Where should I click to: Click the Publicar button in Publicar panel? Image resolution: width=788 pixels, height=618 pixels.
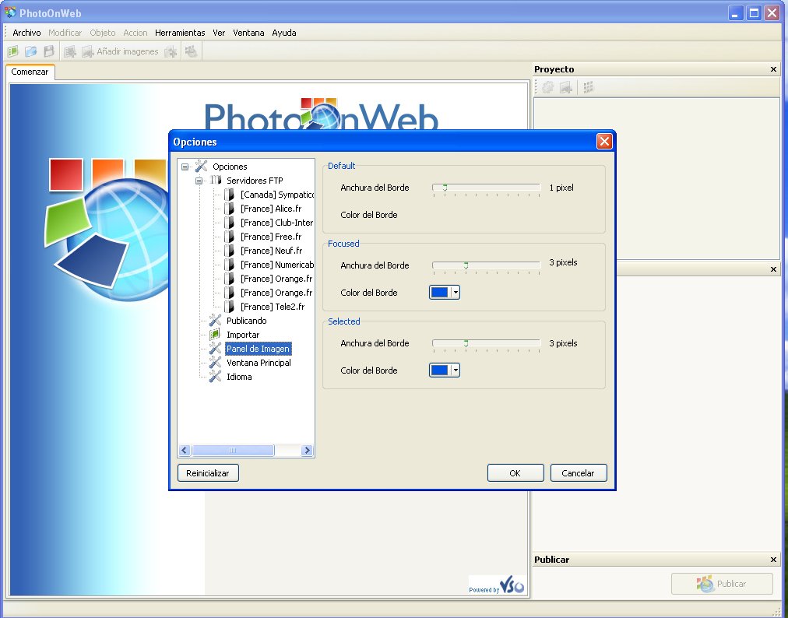pyautogui.click(x=722, y=584)
